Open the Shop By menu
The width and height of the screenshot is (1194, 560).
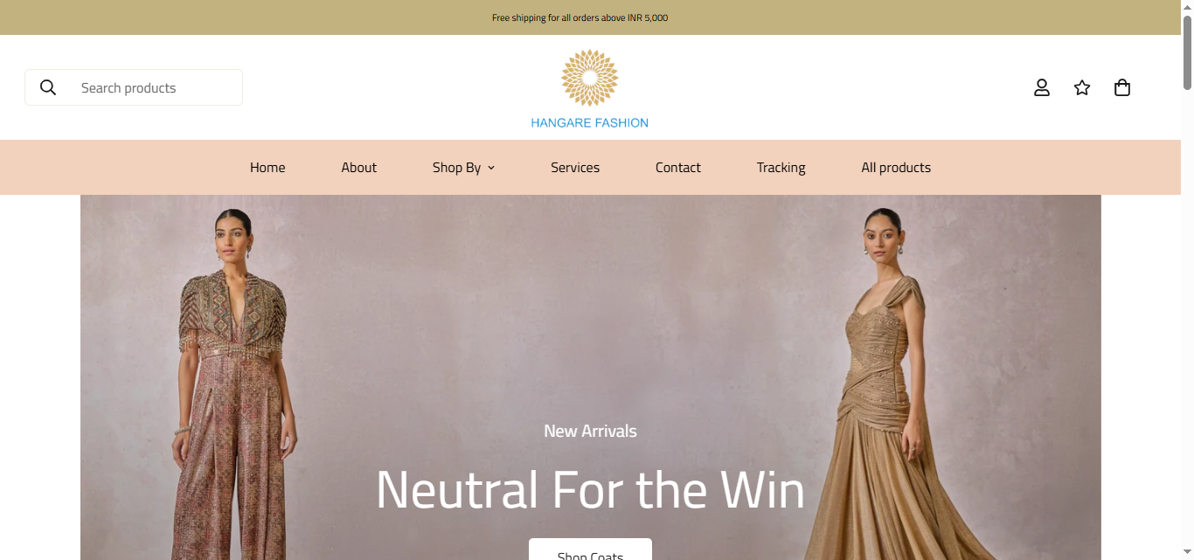[463, 168]
